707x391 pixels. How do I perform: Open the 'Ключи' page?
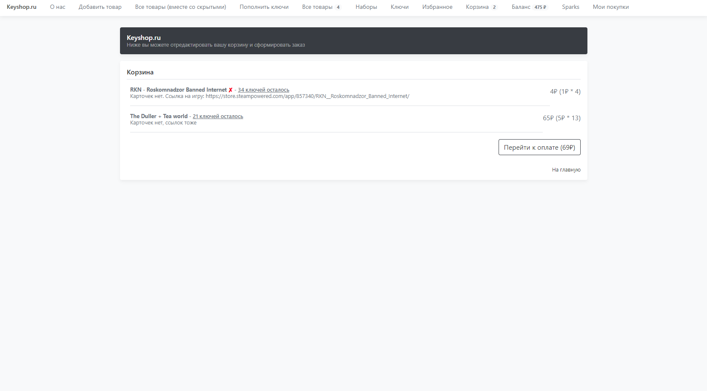(x=399, y=7)
